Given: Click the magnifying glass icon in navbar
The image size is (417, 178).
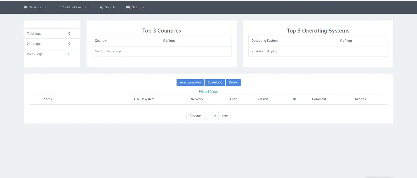Looking at the screenshot, I should tap(101, 7).
